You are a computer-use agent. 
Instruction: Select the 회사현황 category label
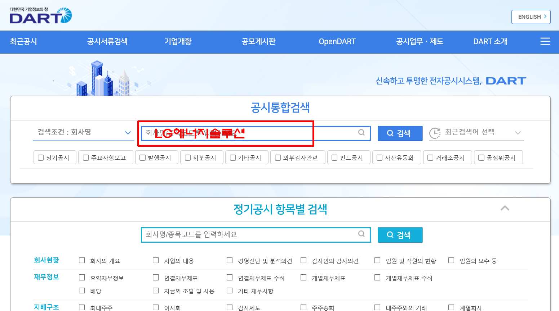click(46, 260)
